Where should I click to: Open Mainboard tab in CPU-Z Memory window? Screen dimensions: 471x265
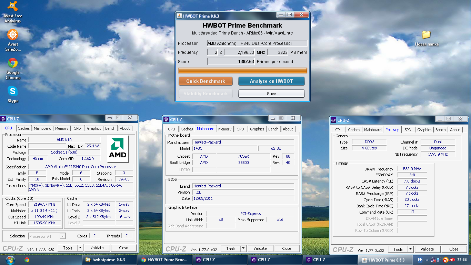[373, 130]
